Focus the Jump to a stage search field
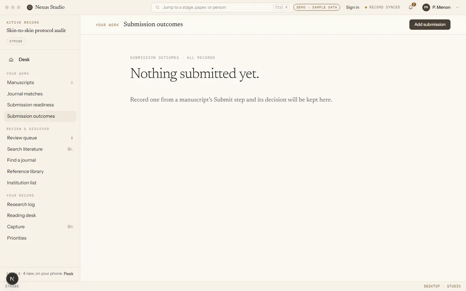The image size is (466, 291). (x=222, y=7)
